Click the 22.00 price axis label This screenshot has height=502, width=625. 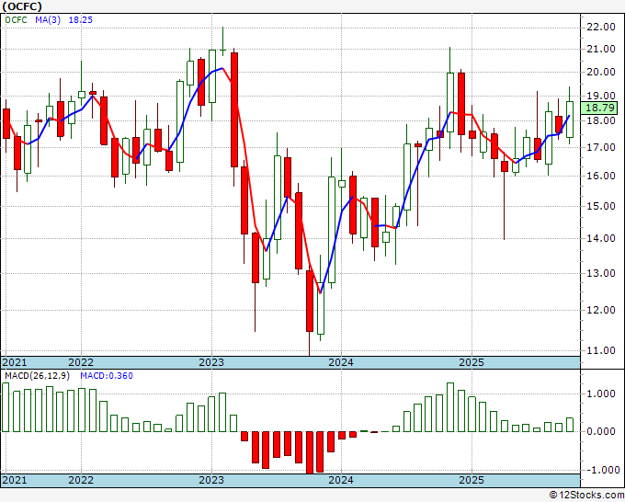601,27
